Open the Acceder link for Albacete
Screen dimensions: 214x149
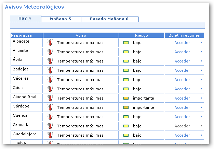(x=182, y=43)
